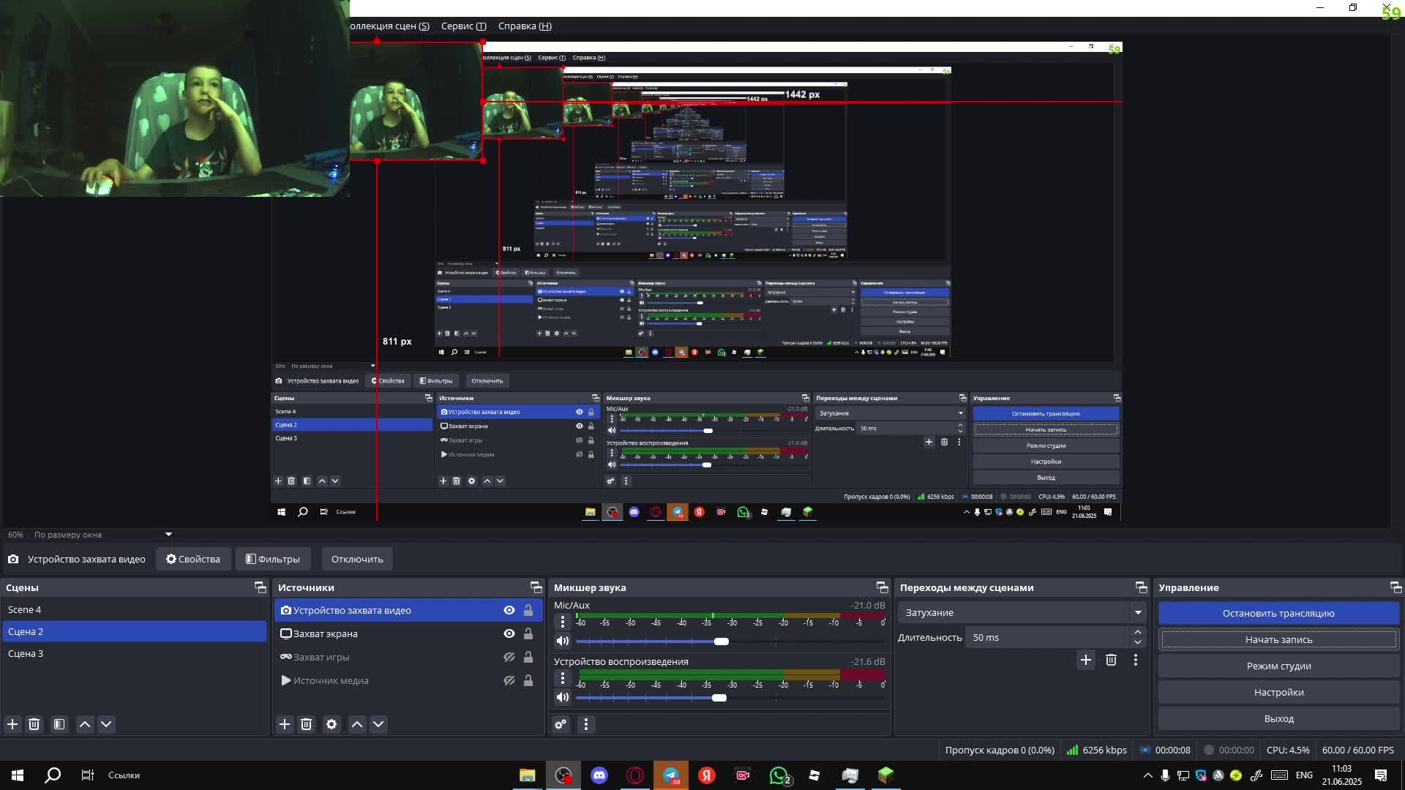Mute Mic/Aux speaker icon
The image size is (1405, 790).
pyautogui.click(x=562, y=642)
